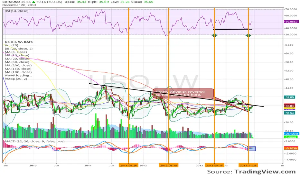Click the 2013-11-25 date marker
The height and width of the screenshot is (177, 300).
click(248, 165)
